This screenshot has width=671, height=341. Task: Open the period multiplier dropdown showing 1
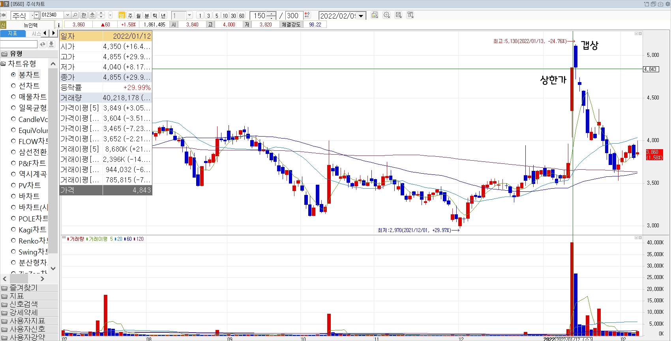click(189, 15)
